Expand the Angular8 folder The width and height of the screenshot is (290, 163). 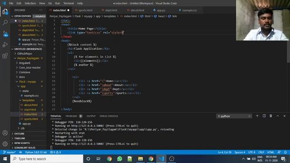coord(24,63)
